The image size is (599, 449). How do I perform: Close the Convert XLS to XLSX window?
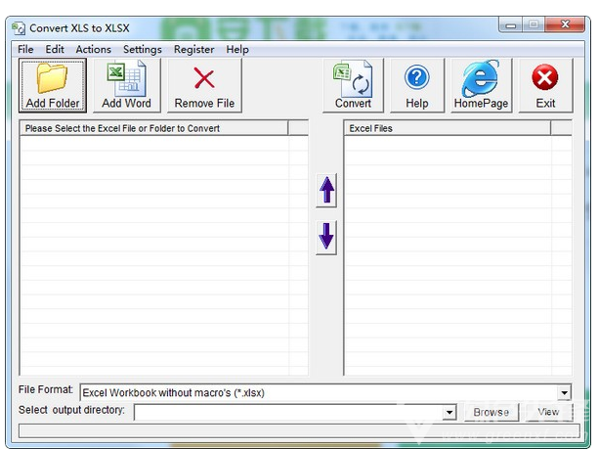click(565, 25)
